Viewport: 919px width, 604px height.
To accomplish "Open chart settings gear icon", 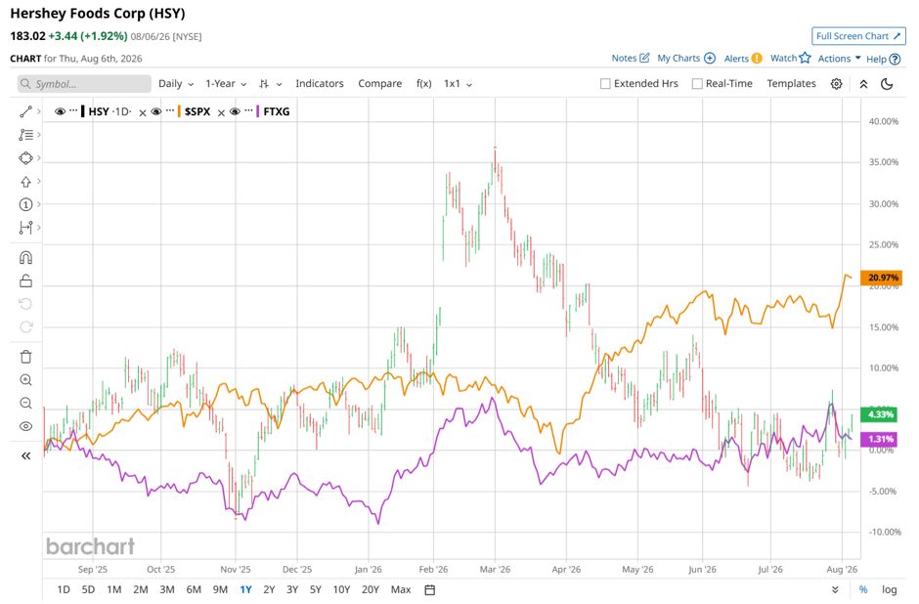I will (x=836, y=84).
